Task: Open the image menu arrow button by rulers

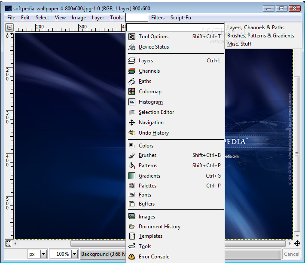Action: pyautogui.click(x=9, y=28)
